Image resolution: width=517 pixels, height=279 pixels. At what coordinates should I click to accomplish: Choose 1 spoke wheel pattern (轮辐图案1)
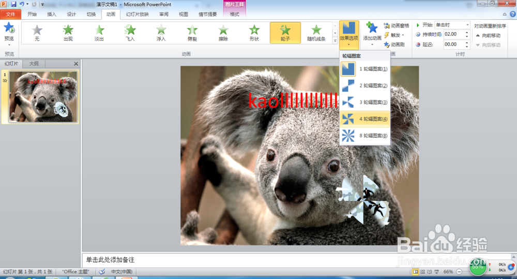coord(364,69)
